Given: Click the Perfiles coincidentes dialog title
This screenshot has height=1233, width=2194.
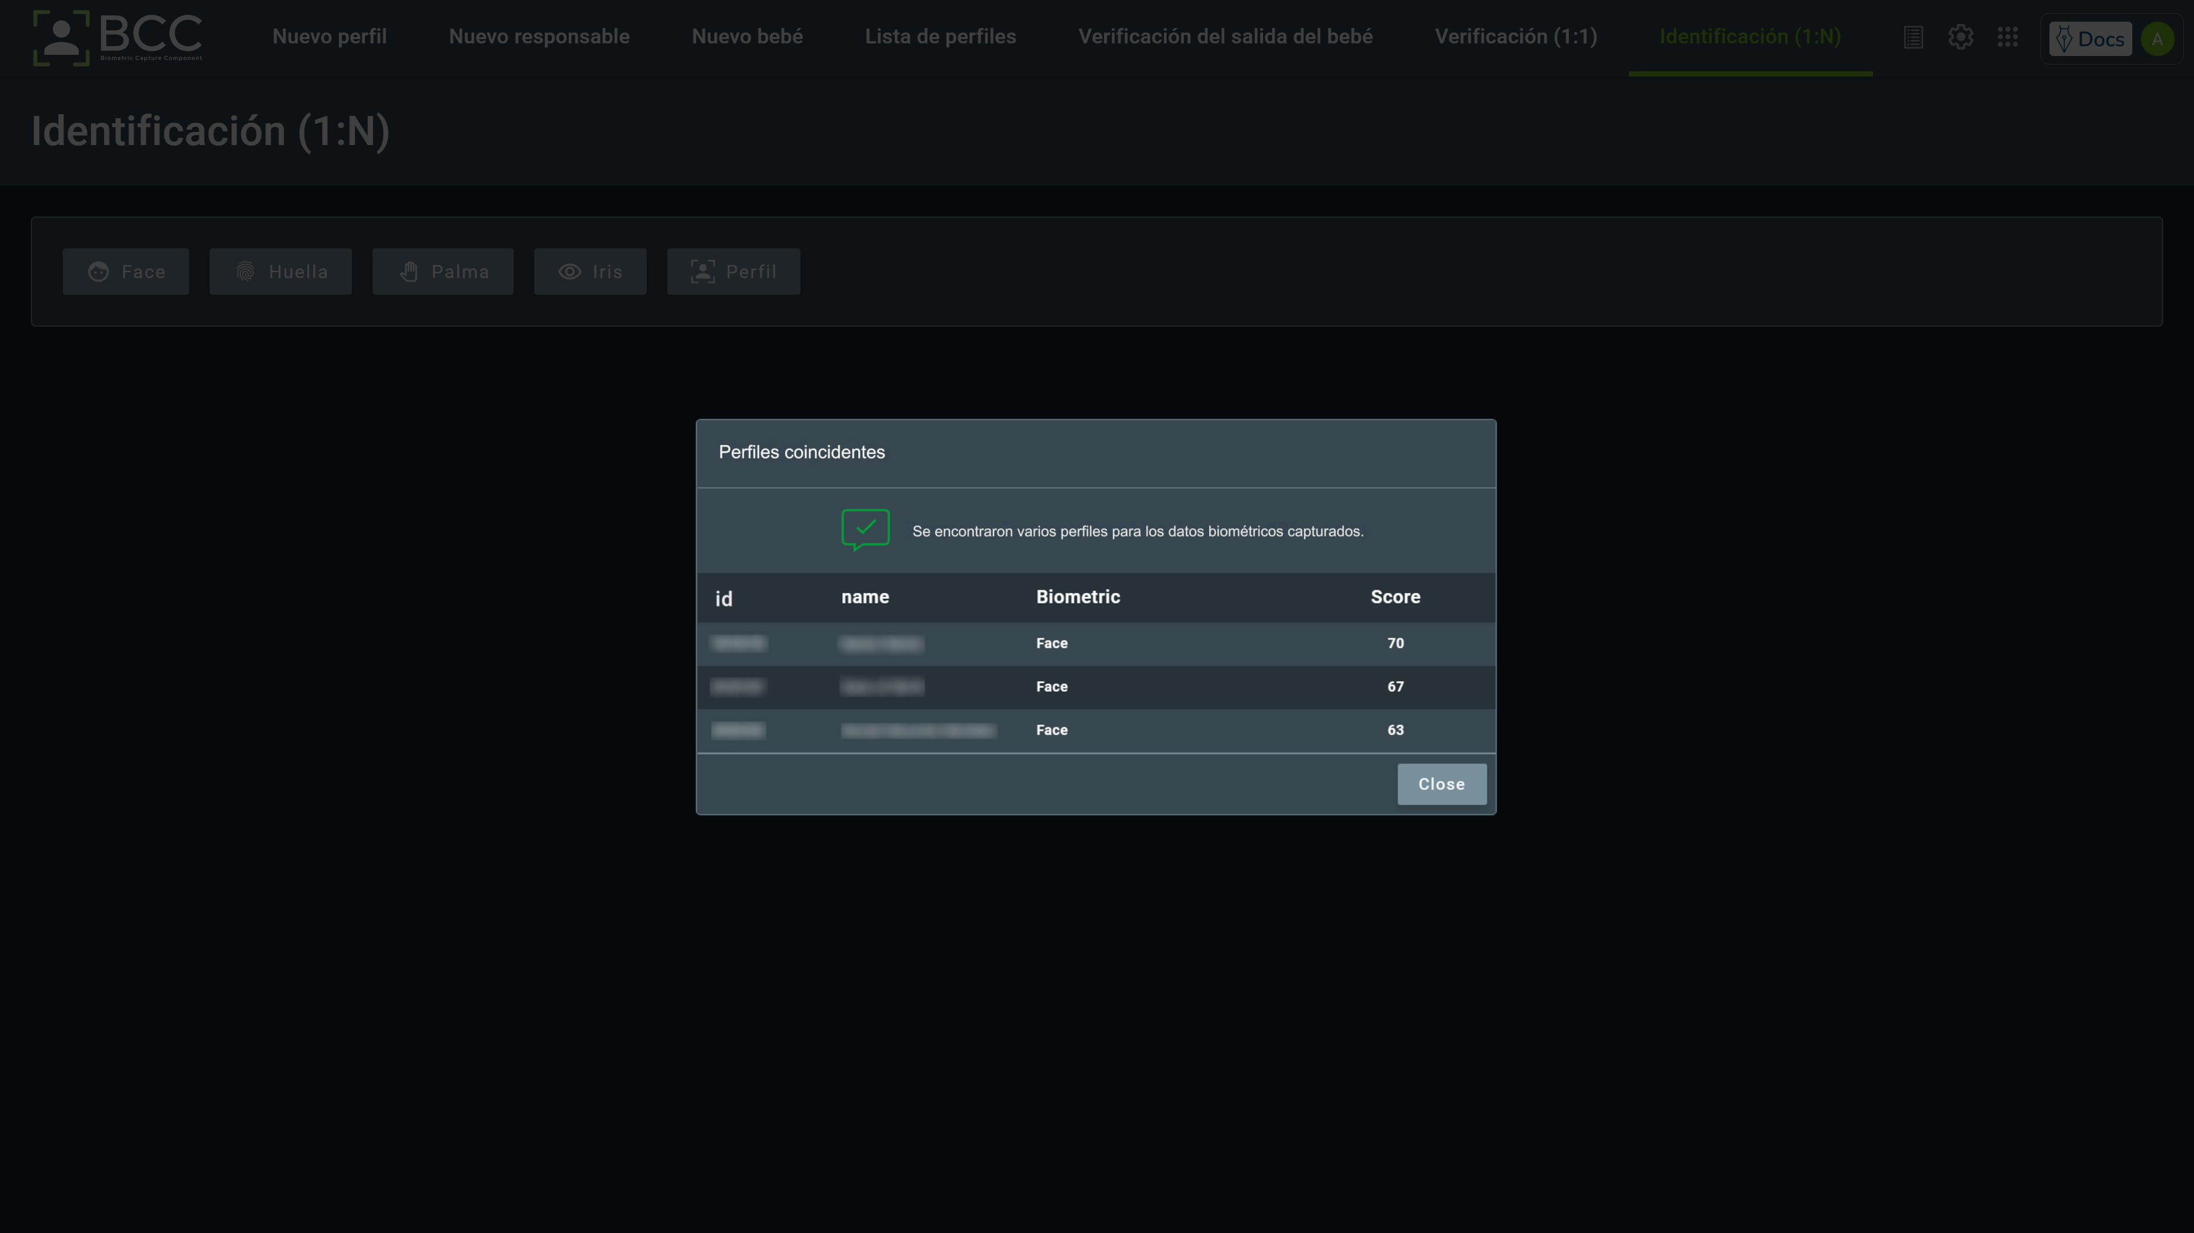Looking at the screenshot, I should 802,452.
